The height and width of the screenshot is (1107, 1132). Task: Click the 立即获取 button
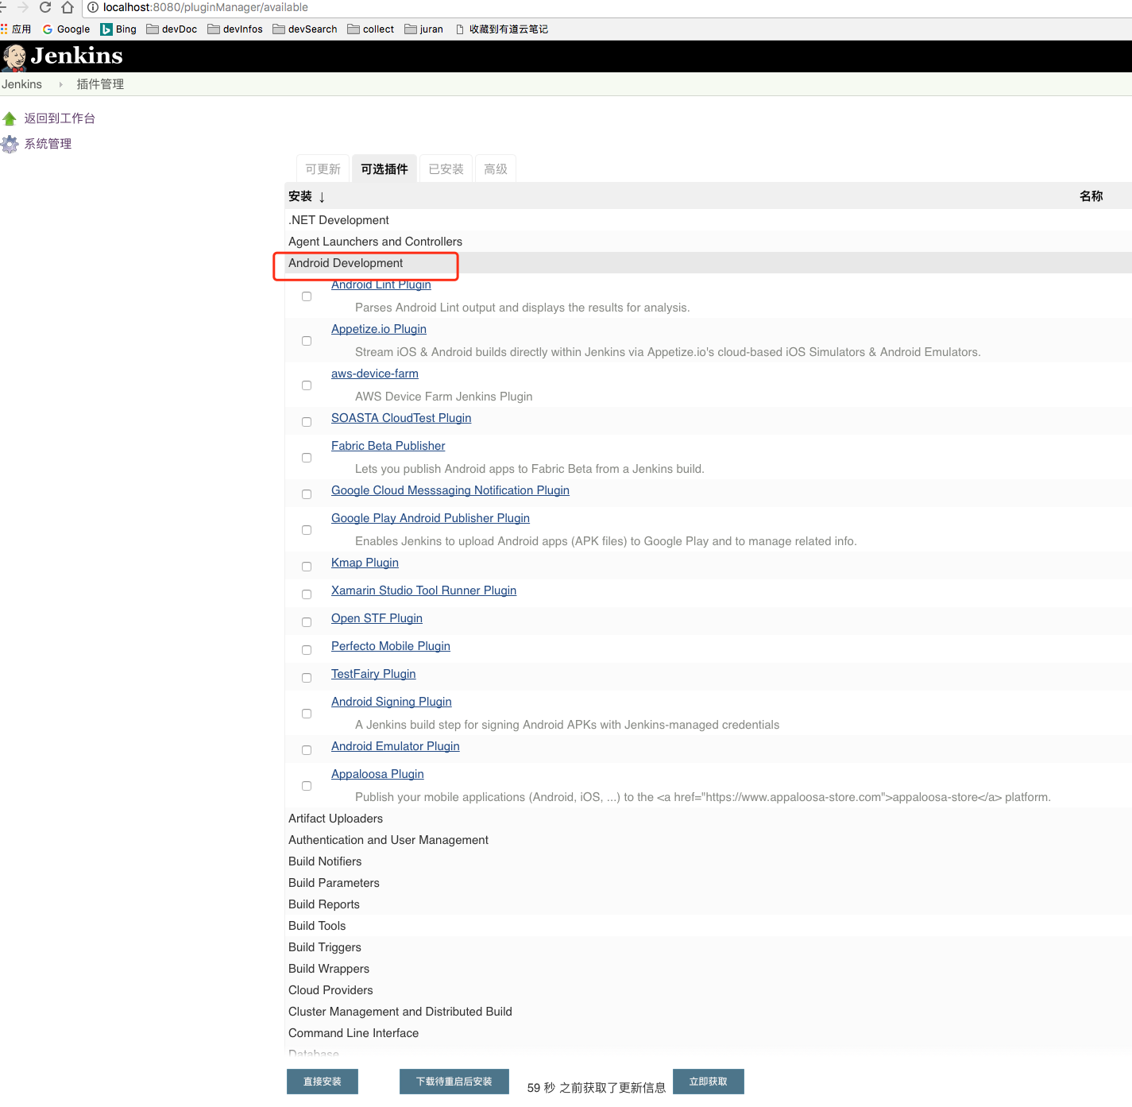tap(709, 1082)
